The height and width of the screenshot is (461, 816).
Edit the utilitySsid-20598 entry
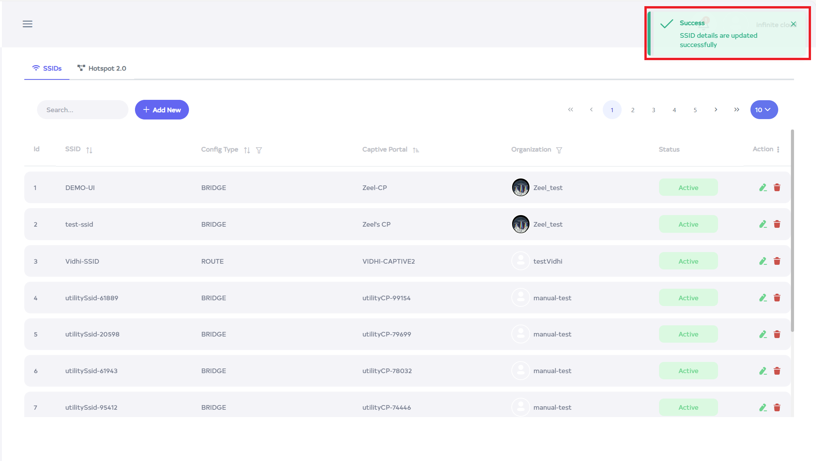click(762, 334)
